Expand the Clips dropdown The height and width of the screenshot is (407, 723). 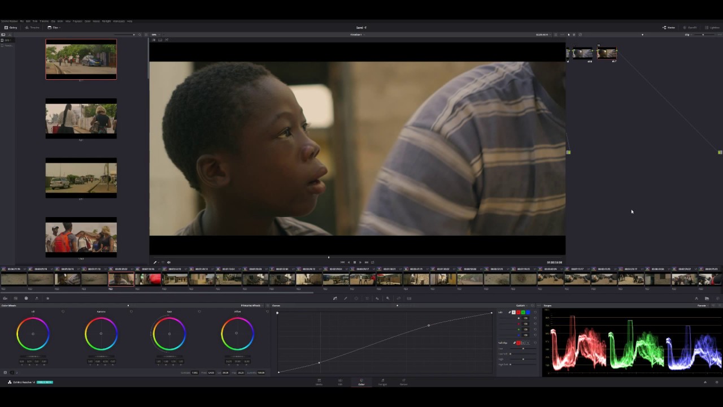pyautogui.click(x=54, y=27)
